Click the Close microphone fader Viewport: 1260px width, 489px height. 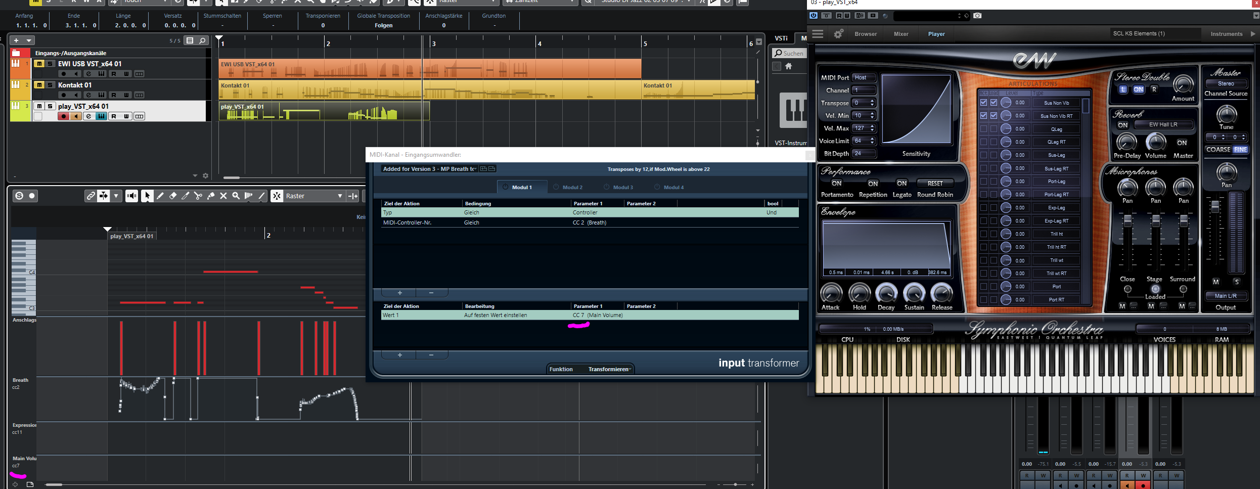tap(1128, 221)
